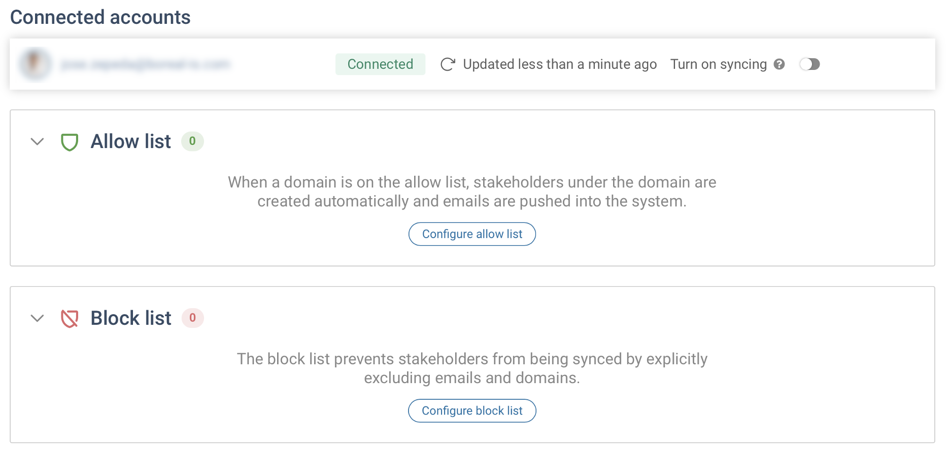Screen dimensions: 947x456
Task: Click Updated less than a minute ago text
Action: tap(560, 64)
